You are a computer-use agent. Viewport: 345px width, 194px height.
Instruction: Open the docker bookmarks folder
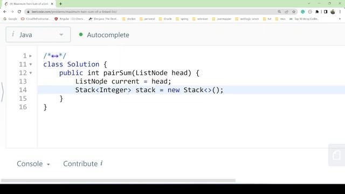(129, 19)
